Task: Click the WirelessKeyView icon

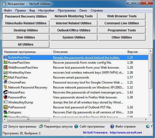Action: (6, 72)
